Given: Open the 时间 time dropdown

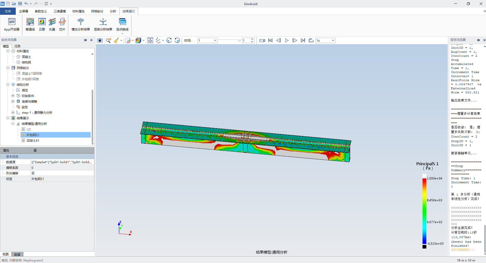Looking at the screenshot, I should [207, 40].
